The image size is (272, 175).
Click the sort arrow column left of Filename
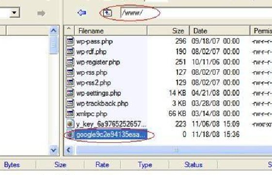tap(69, 31)
